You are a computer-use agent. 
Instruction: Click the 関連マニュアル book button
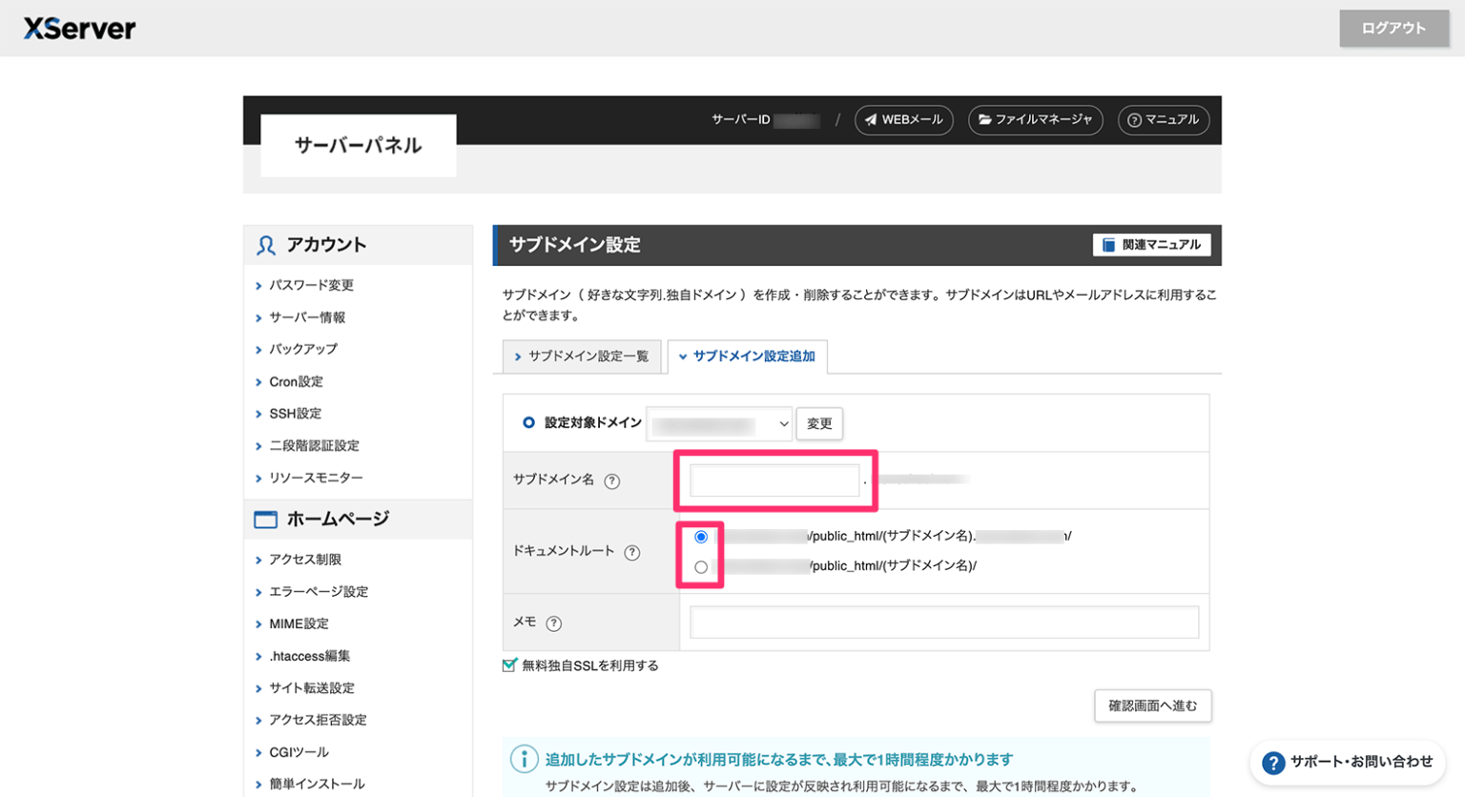[1151, 245]
